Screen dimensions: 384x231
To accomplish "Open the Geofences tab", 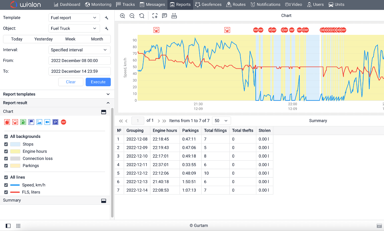I will click(x=208, y=5).
